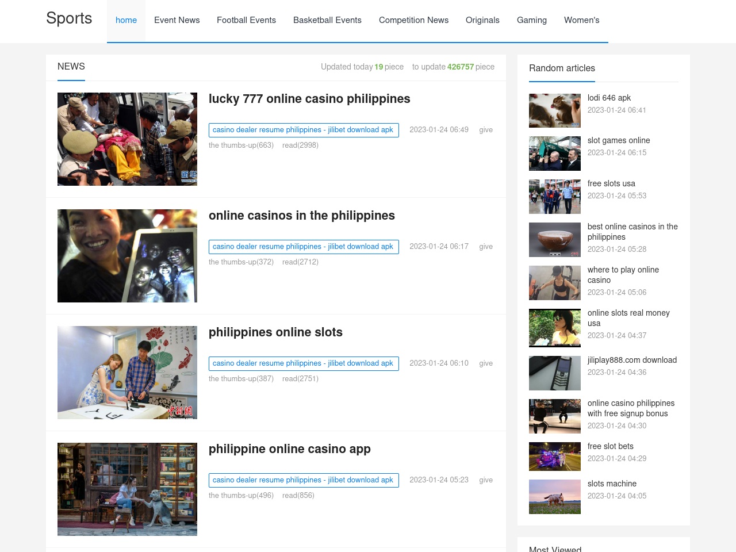Click 'read(2998)' count

tap(300, 145)
